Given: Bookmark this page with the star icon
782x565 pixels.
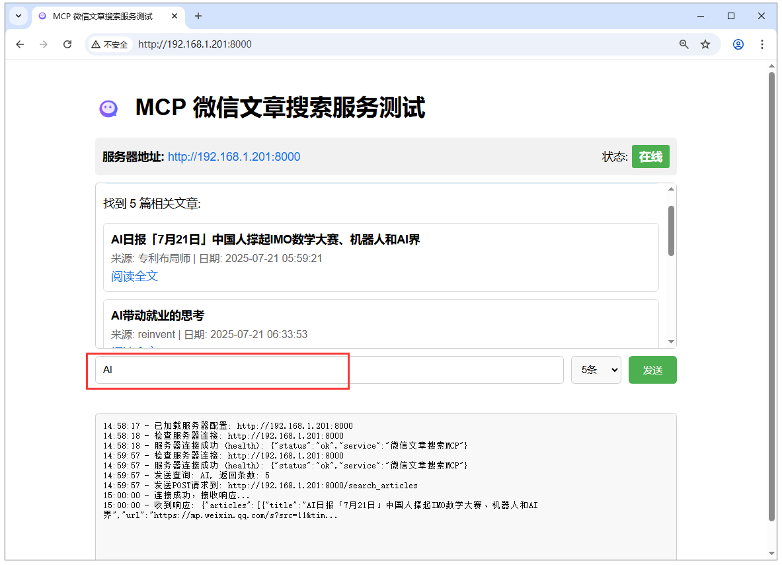Looking at the screenshot, I should (705, 44).
